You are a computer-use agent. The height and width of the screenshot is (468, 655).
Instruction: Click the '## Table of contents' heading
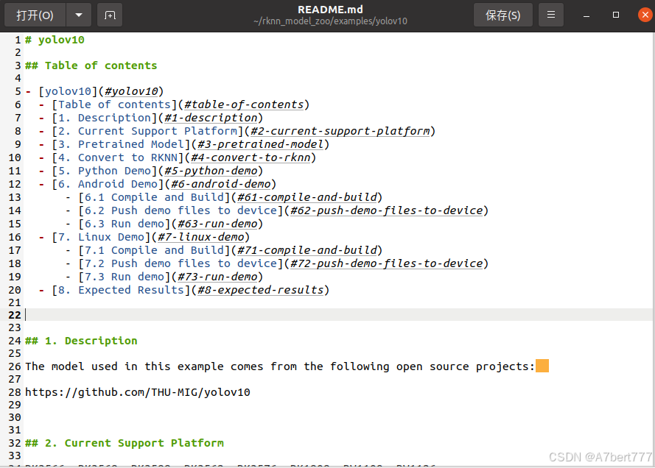coord(91,66)
